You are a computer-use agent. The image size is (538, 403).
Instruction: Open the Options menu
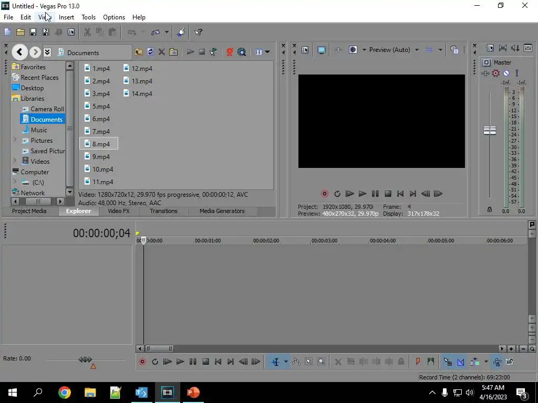pyautogui.click(x=114, y=17)
